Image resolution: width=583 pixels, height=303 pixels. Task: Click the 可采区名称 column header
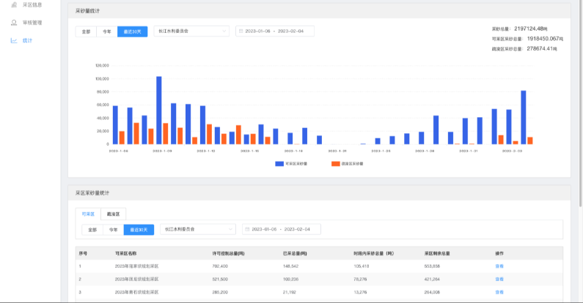[x=125, y=253]
